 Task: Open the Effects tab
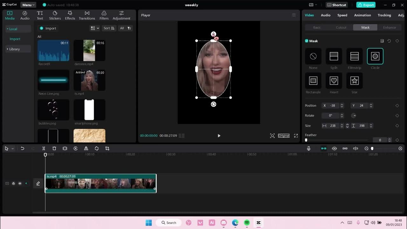coord(70,15)
